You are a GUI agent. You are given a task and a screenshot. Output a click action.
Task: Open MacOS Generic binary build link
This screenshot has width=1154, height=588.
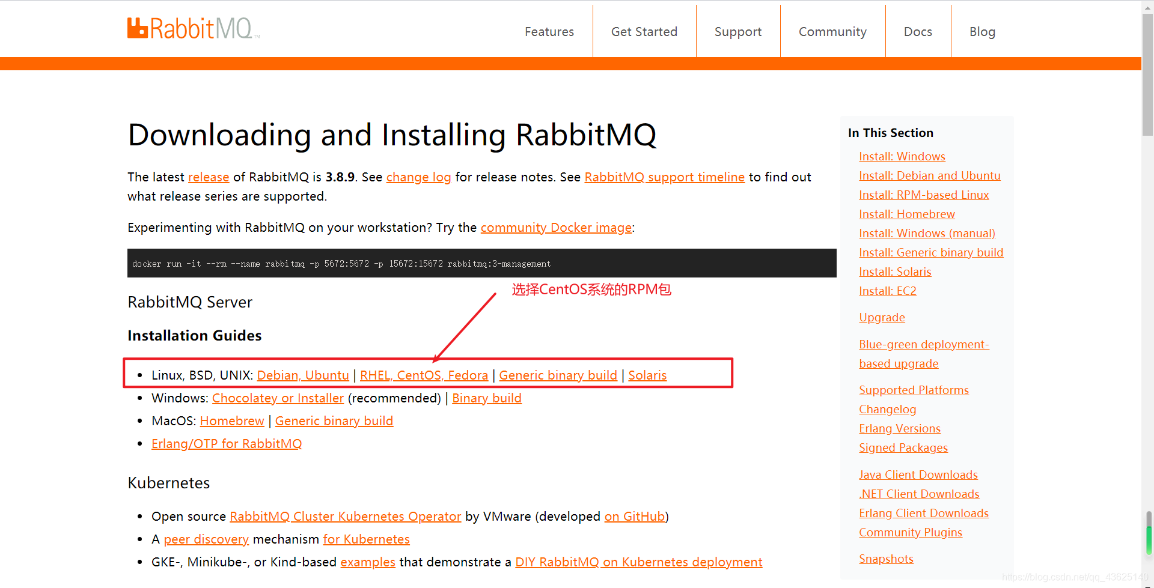(334, 421)
